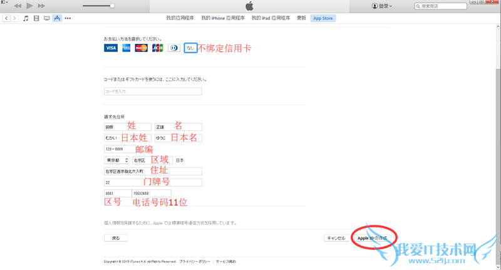Viewport: 501px width, 270px height.
Task: Click the gift code input field
Action: (x=153, y=91)
